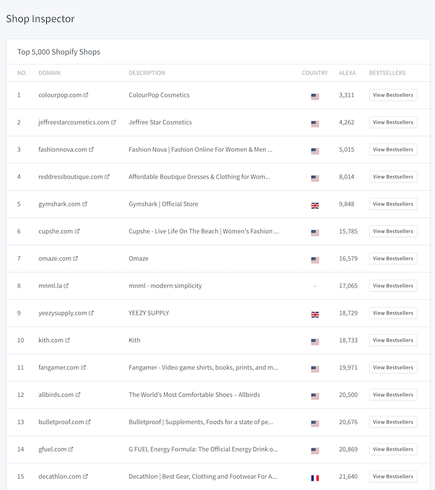Open external link icon beside colourpop.com

tap(86, 95)
